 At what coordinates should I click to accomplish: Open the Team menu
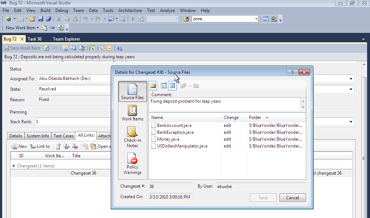point(78,10)
